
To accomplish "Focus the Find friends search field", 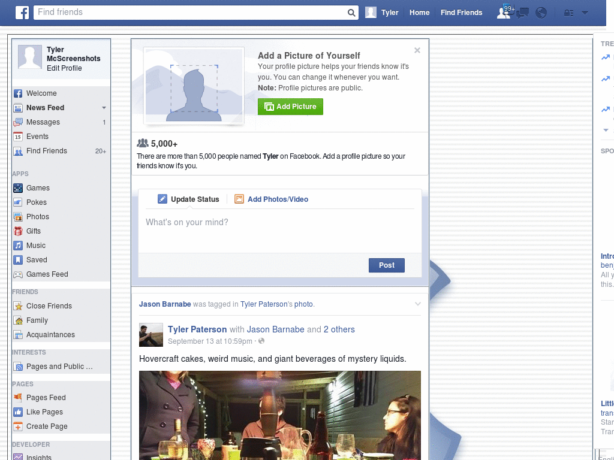I will point(191,13).
